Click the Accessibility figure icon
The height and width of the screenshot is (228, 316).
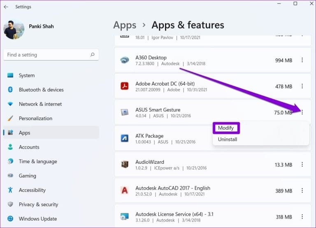coord(10,190)
